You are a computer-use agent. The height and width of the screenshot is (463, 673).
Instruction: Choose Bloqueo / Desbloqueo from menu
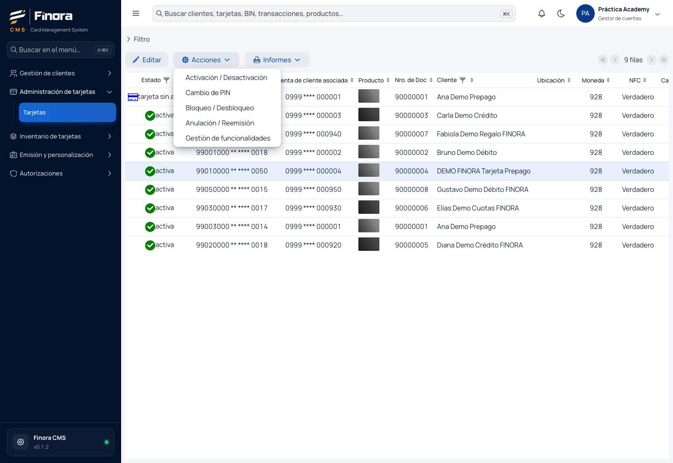point(220,108)
